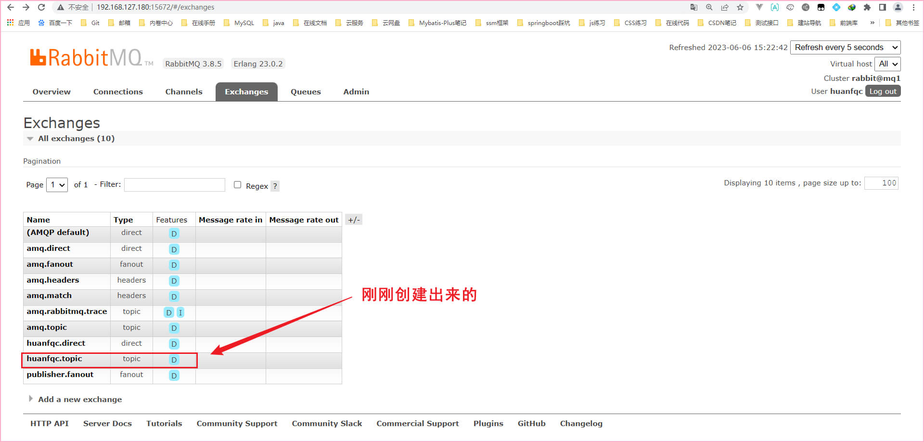924x442 pixels.
Task: Open the GitHub footer link
Action: 531,423
